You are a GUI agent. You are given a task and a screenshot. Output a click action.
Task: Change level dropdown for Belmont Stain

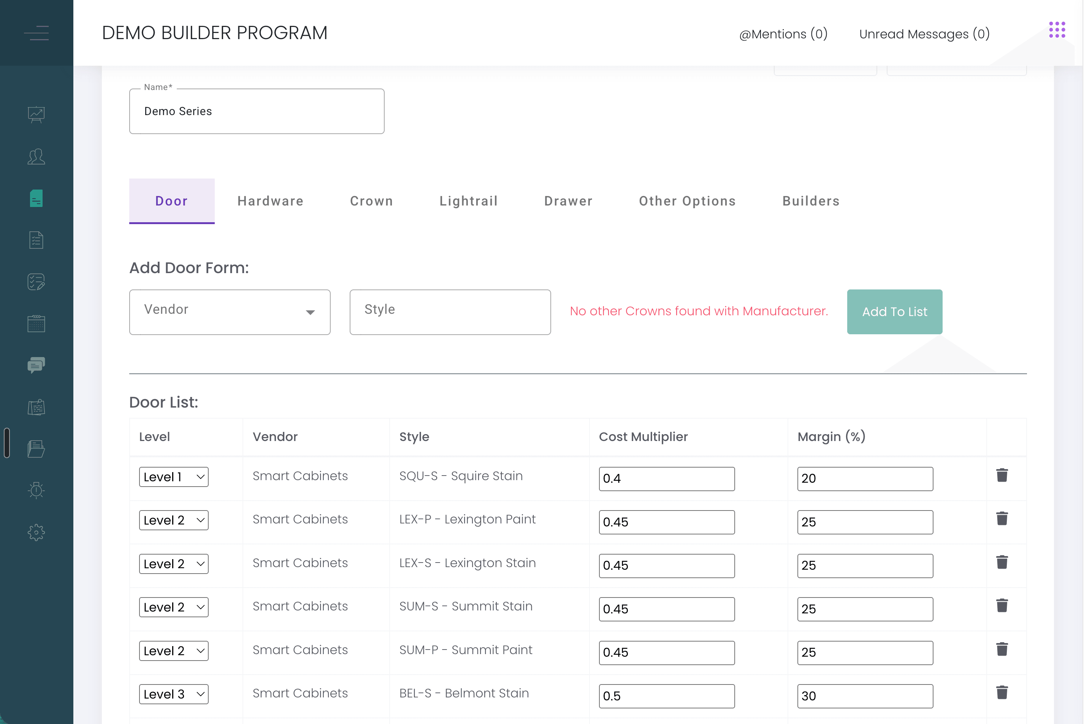point(174,694)
